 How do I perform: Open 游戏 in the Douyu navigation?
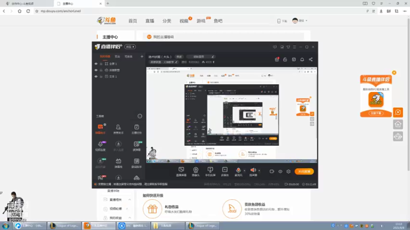[201, 21]
